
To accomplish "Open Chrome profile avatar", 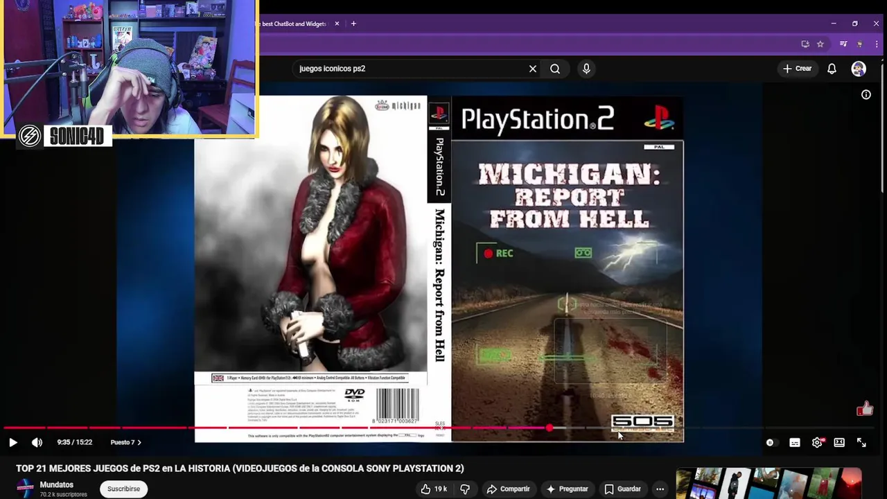I will (x=860, y=44).
